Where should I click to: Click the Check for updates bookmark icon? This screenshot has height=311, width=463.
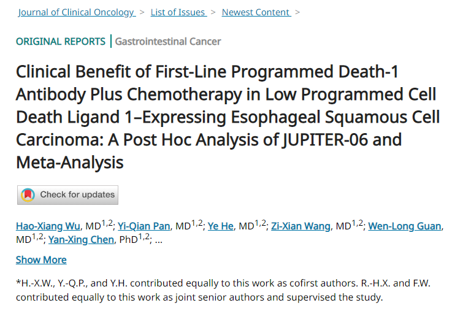pos(28,195)
